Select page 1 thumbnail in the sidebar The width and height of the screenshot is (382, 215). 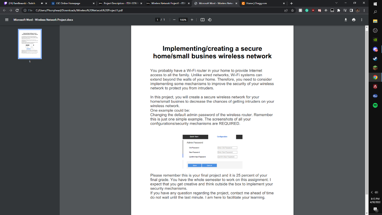tap(30, 44)
